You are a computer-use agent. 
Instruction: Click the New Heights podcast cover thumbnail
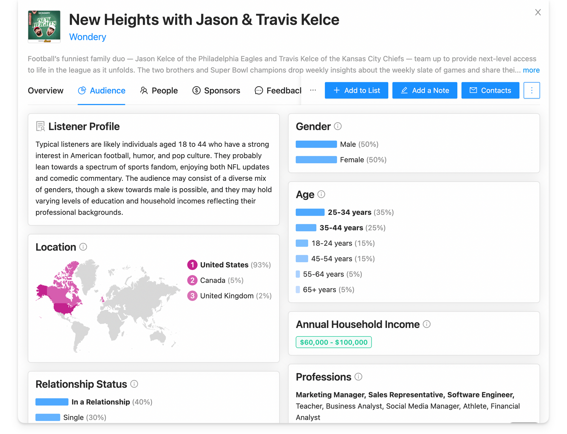point(44,27)
